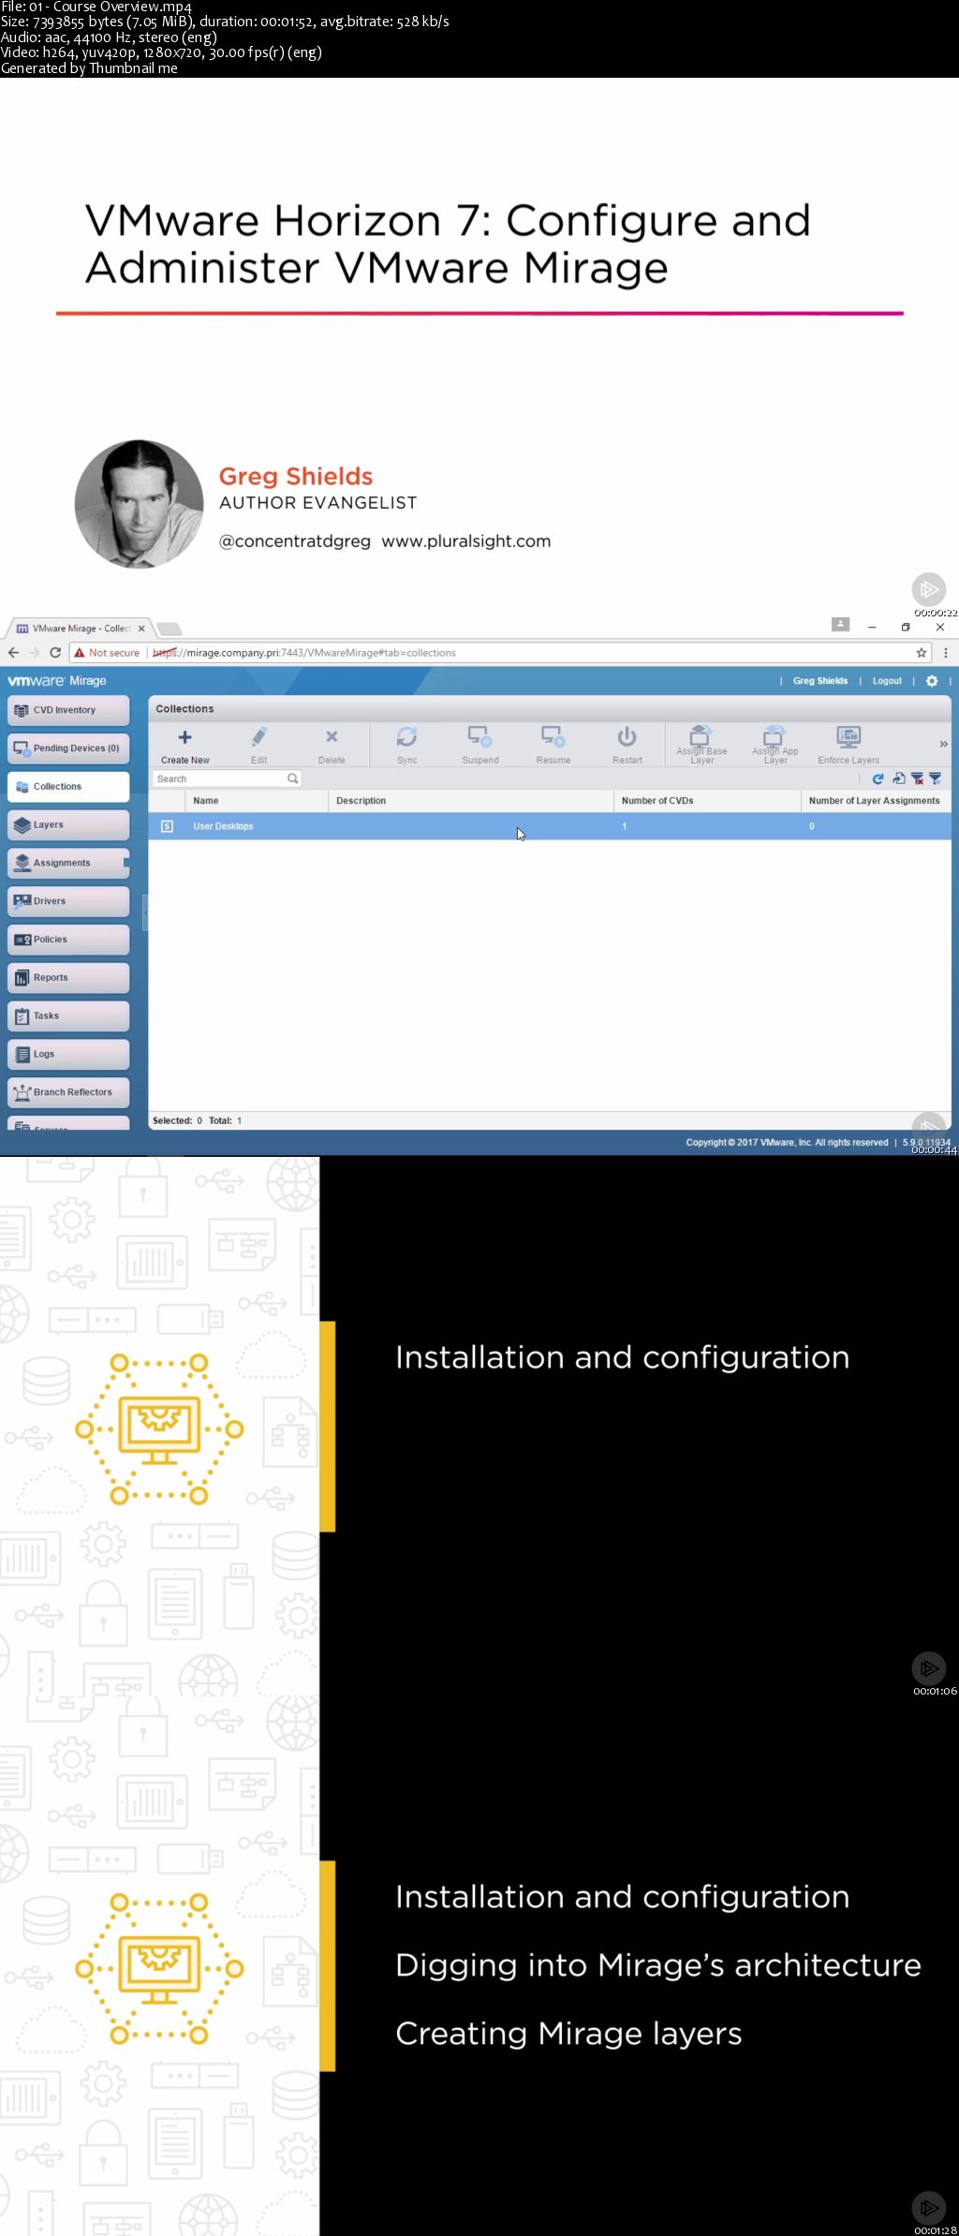Click the Selected: 0 status text

177,1120
